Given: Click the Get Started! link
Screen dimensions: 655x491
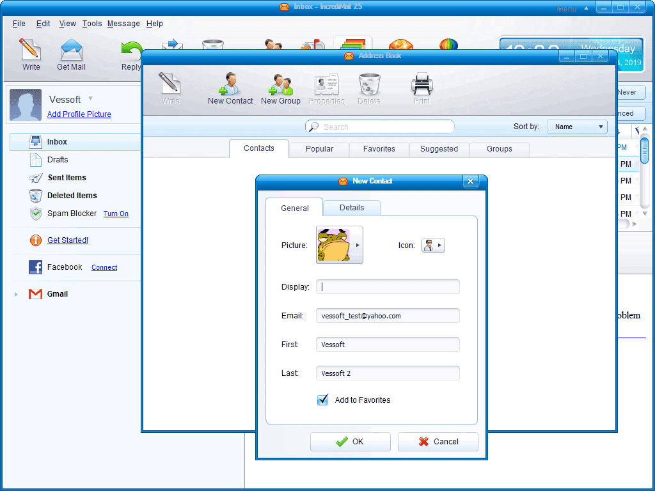Looking at the screenshot, I should click(x=68, y=240).
